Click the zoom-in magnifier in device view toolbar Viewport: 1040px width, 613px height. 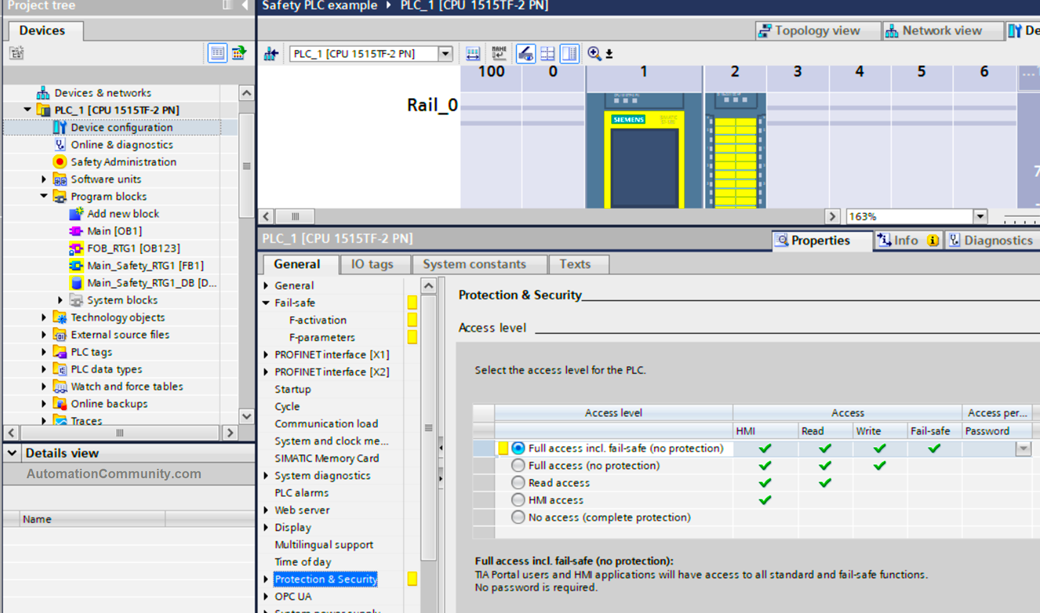point(594,54)
